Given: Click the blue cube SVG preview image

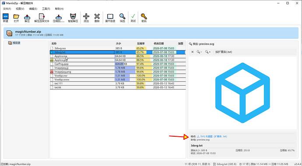Looking at the screenshot, I should (242, 93).
